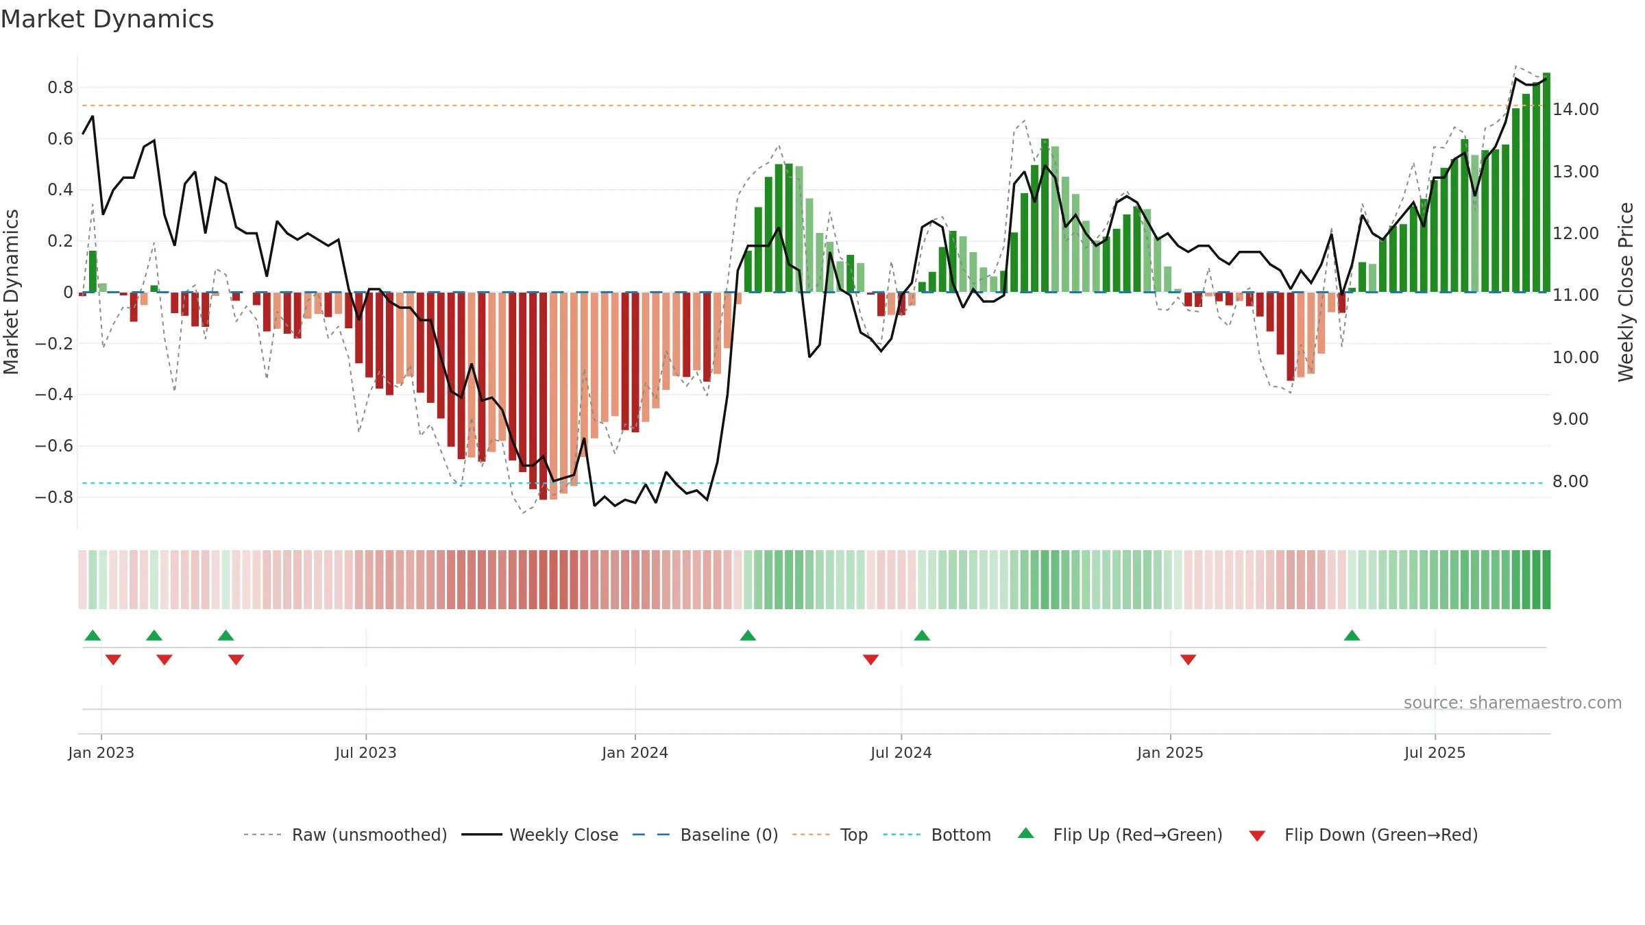
Task: Toggle Flip Down (Green→Red) legend entry
Action: [x=1363, y=835]
